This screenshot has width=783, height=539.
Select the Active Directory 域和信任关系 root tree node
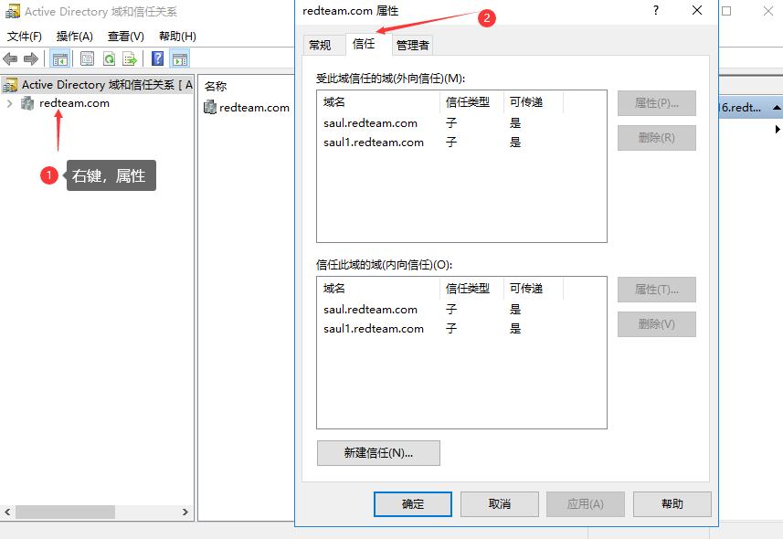(98, 85)
